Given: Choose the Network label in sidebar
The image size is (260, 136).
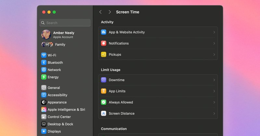Looking at the screenshot, I should coord(54,70).
